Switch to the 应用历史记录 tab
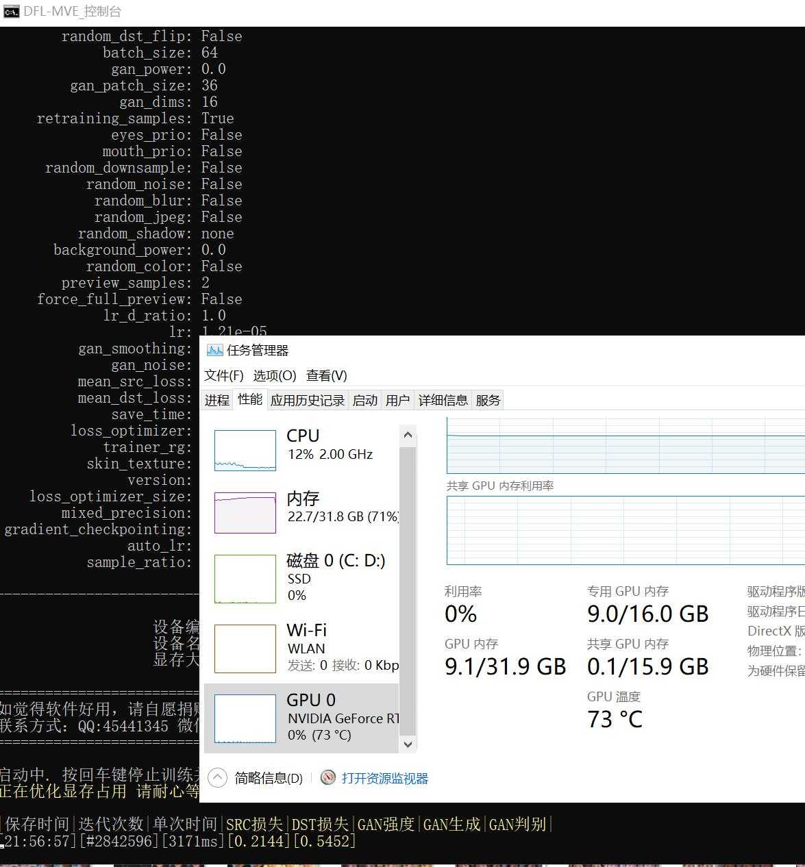This screenshot has height=867, width=805. (x=308, y=400)
